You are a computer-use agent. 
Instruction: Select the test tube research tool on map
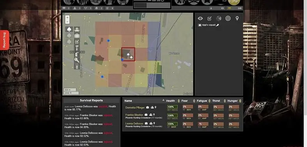pos(77,66)
